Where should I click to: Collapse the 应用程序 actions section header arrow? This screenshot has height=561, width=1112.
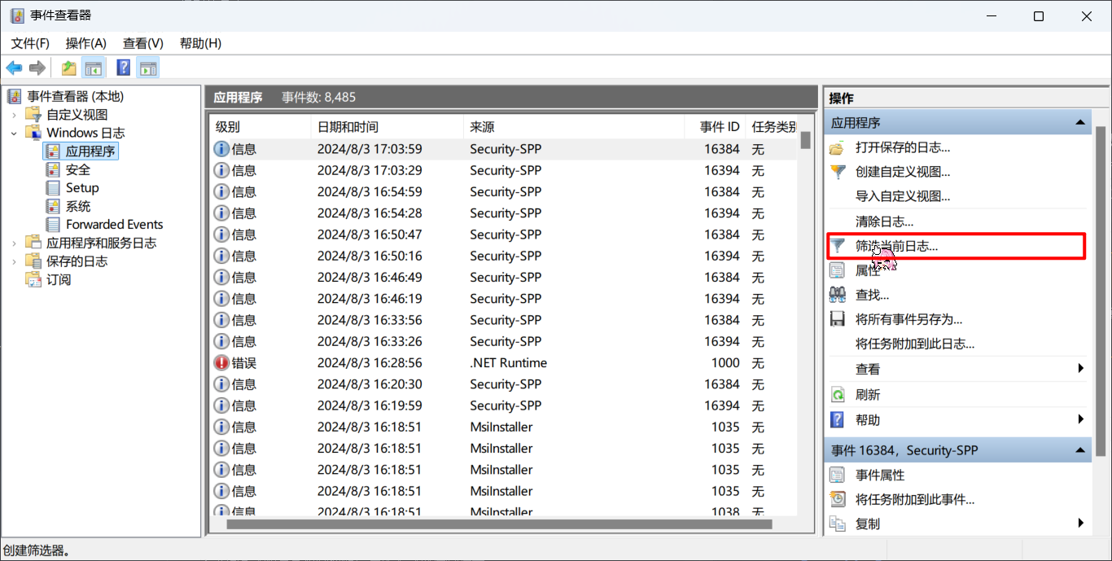pos(1080,123)
